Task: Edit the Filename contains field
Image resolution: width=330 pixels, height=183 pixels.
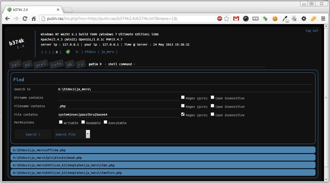Action: [x=118, y=106]
